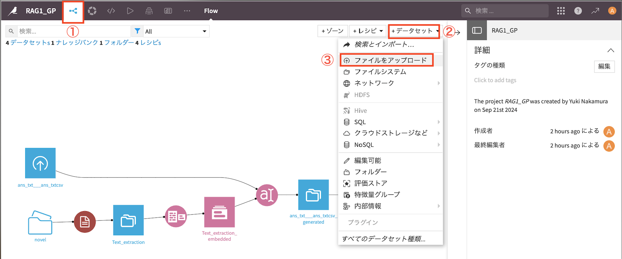
Task: Open the +レシピ dropdown
Action: pyautogui.click(x=368, y=31)
